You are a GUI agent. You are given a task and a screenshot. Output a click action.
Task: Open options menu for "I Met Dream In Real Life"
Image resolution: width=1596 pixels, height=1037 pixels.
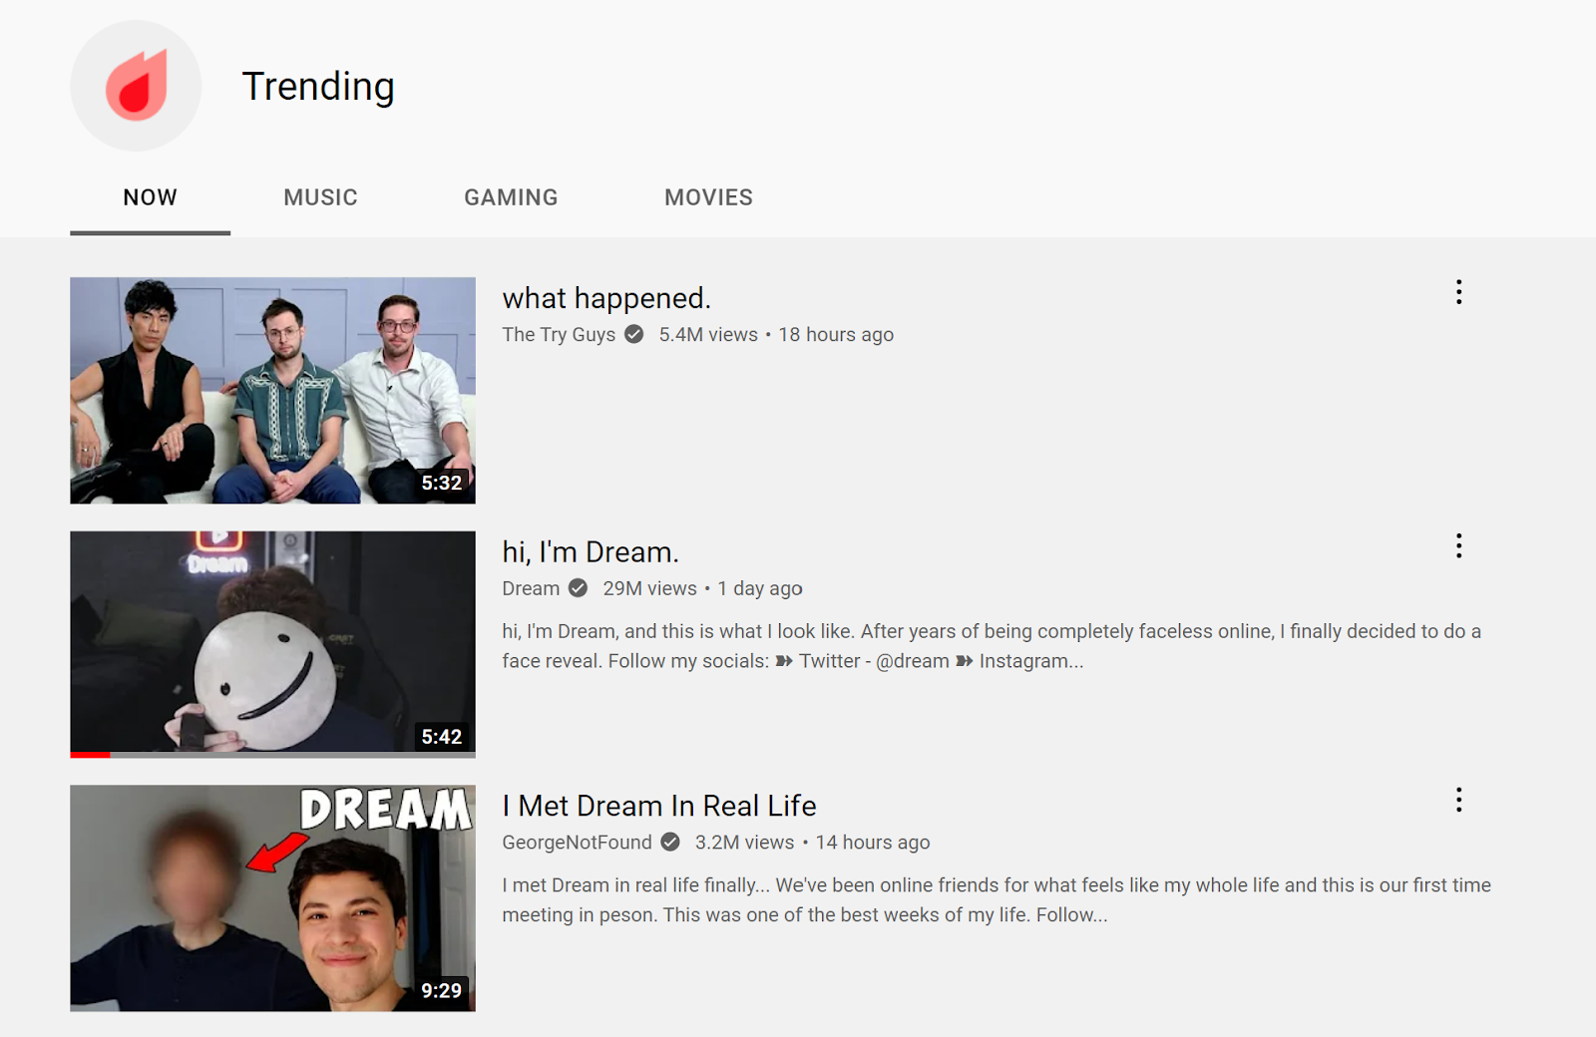point(1458,800)
